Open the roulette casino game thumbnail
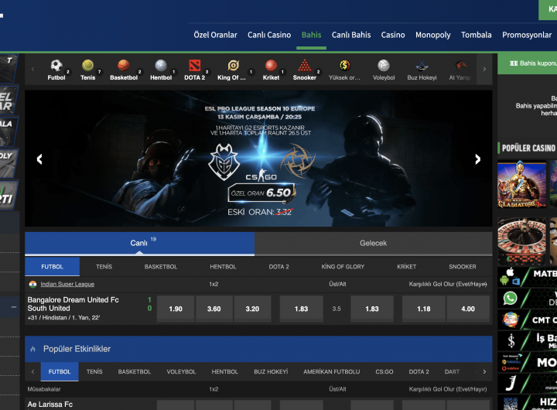The height and width of the screenshot is (410, 557). coord(521,241)
